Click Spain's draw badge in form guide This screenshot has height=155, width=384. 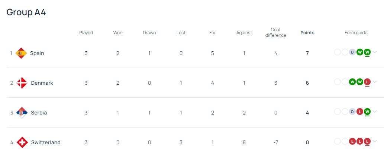click(352, 52)
